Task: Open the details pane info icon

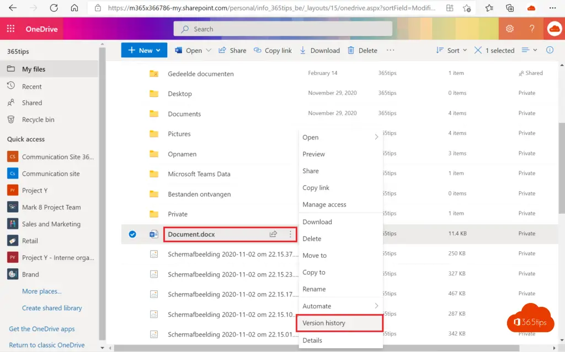Action: pos(550,50)
